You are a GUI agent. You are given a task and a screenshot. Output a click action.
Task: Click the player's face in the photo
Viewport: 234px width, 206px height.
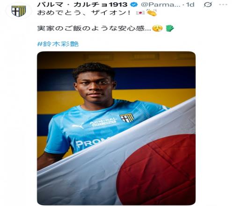click(95, 86)
